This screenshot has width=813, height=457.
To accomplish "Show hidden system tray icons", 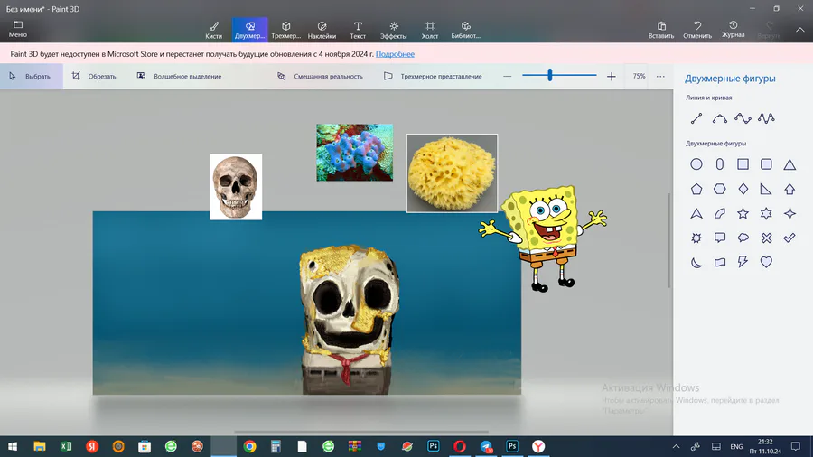I will pyautogui.click(x=676, y=446).
